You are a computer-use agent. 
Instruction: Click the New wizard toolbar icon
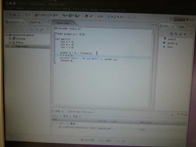click(x=8, y=14)
